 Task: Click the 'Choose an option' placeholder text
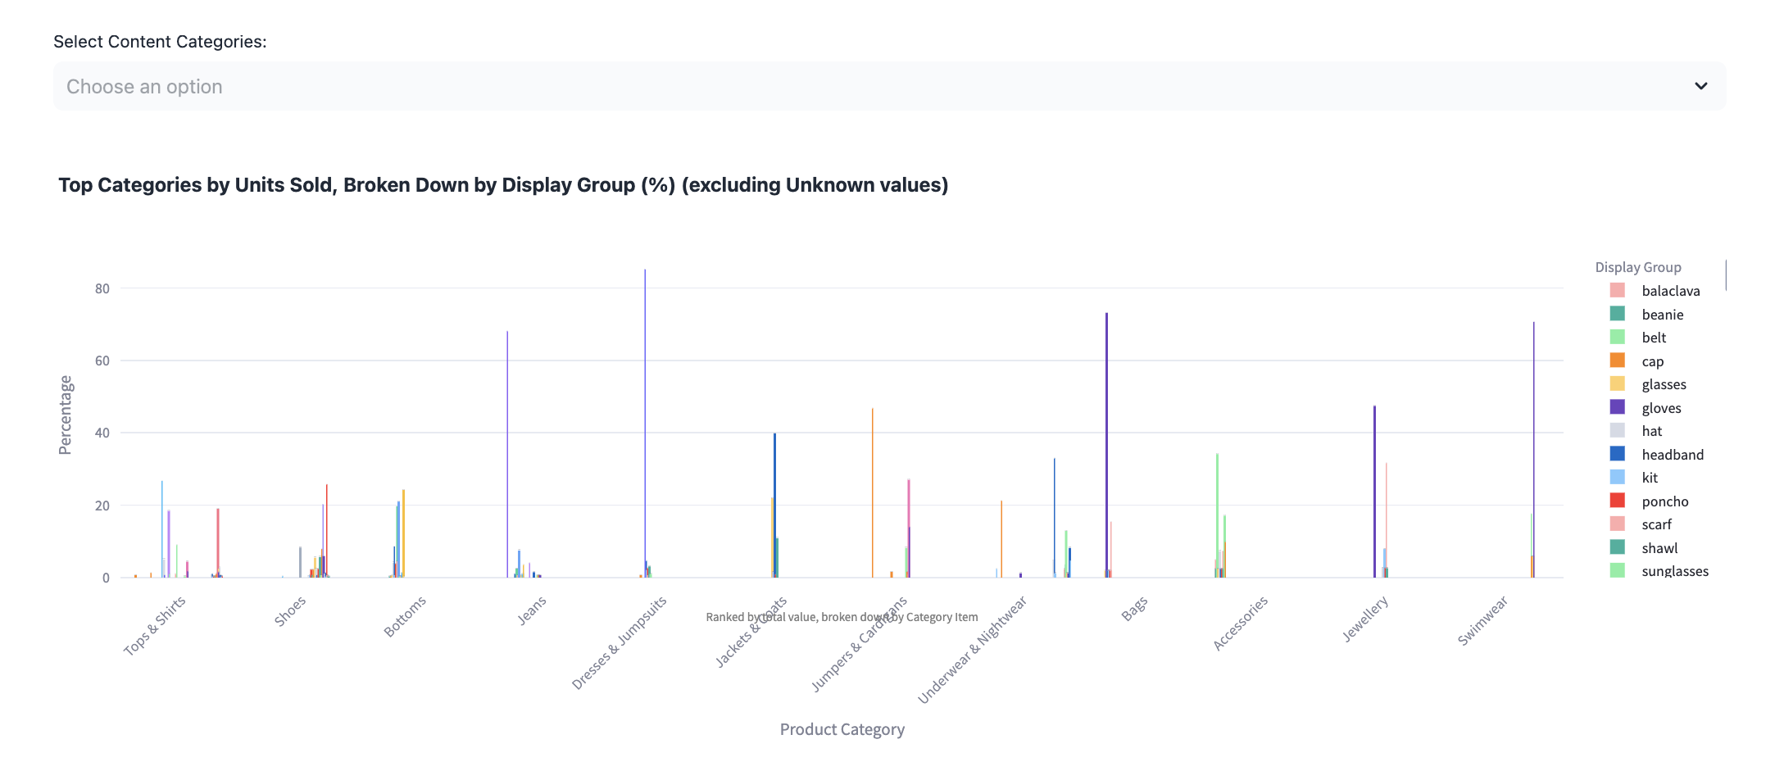pyautogui.click(x=144, y=87)
